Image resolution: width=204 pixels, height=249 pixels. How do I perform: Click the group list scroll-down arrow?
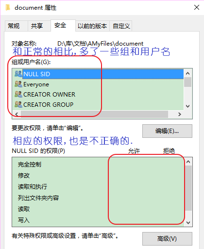click(x=188, y=106)
